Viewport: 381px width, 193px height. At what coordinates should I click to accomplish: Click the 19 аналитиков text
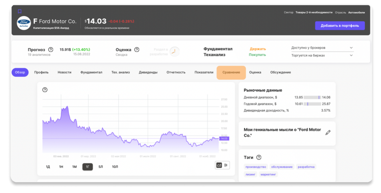tap(39, 55)
